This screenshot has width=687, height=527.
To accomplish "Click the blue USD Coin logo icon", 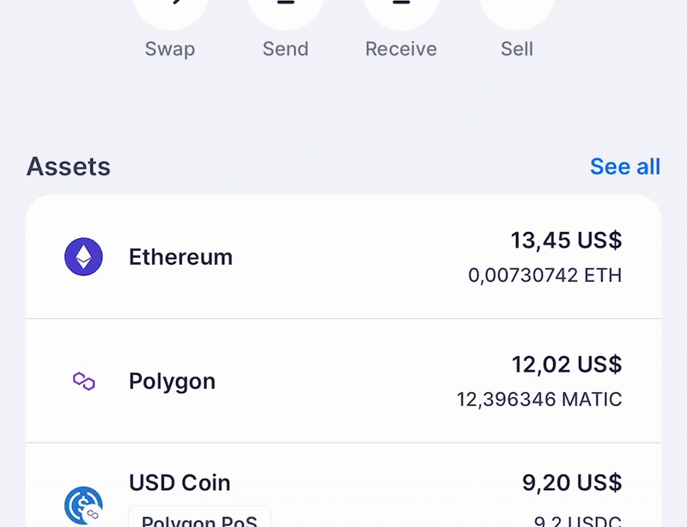I will coord(83,506).
